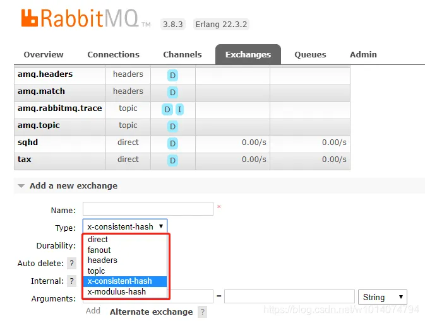
Task: Select the Exchanges tab
Action: (x=248, y=54)
